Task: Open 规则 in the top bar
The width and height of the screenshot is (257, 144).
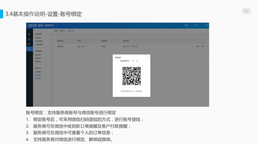Action: [186, 25]
